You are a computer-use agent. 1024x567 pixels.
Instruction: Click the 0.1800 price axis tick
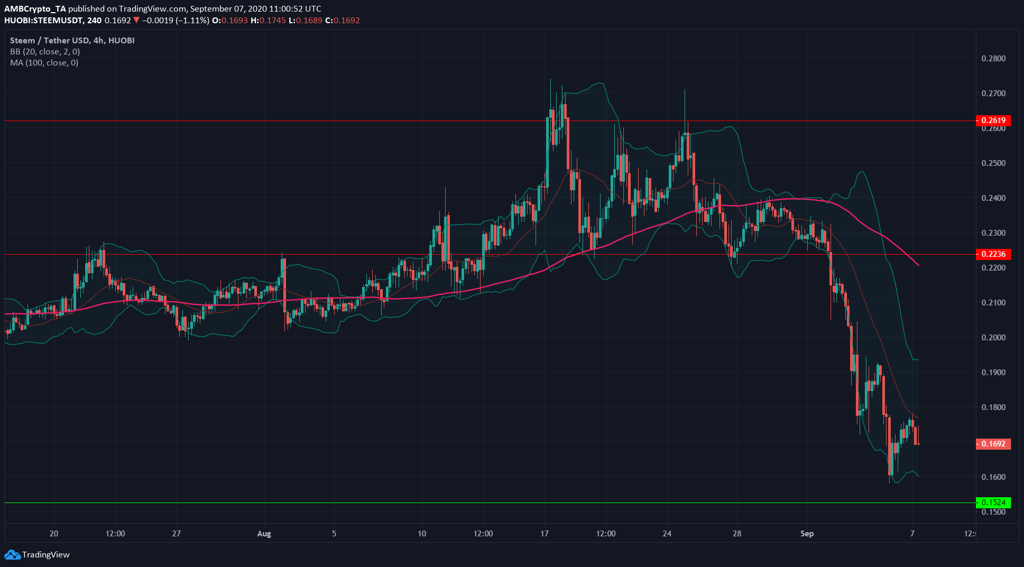993,407
